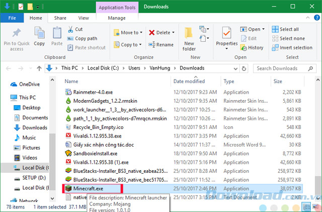The width and height of the screenshot is (322, 212).
Task: Expand Open button dropdown arrow
Action: [x=264, y=29]
